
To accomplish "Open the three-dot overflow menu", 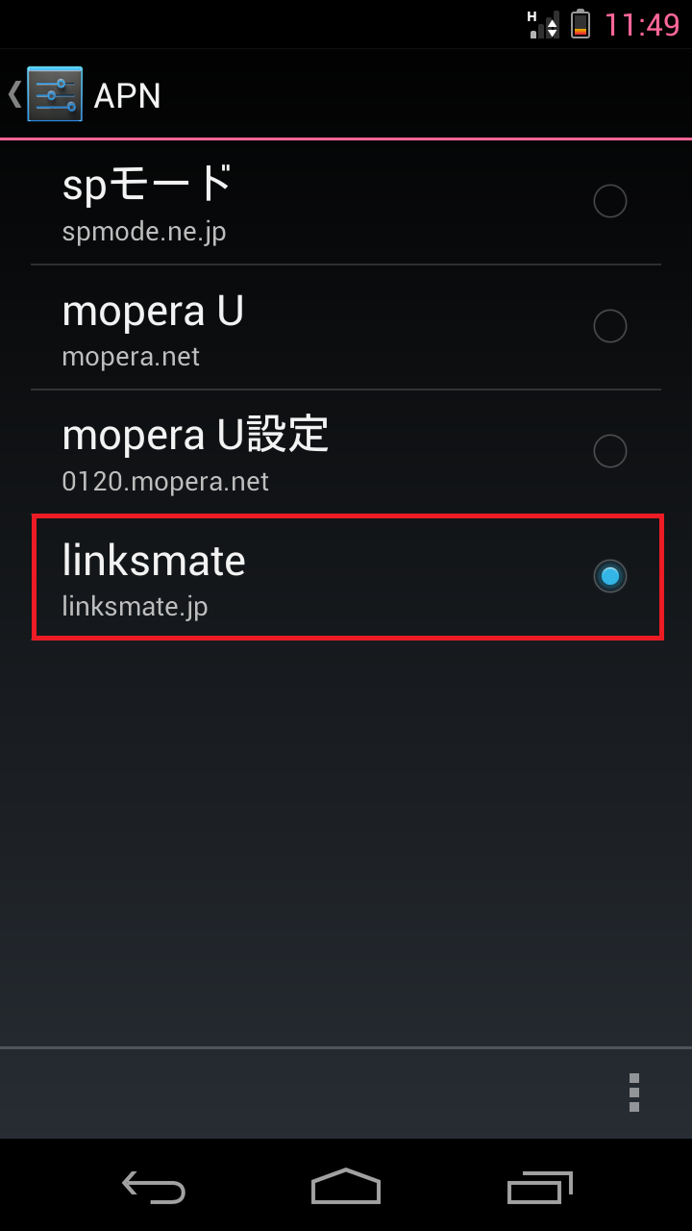I will 634,1093.
